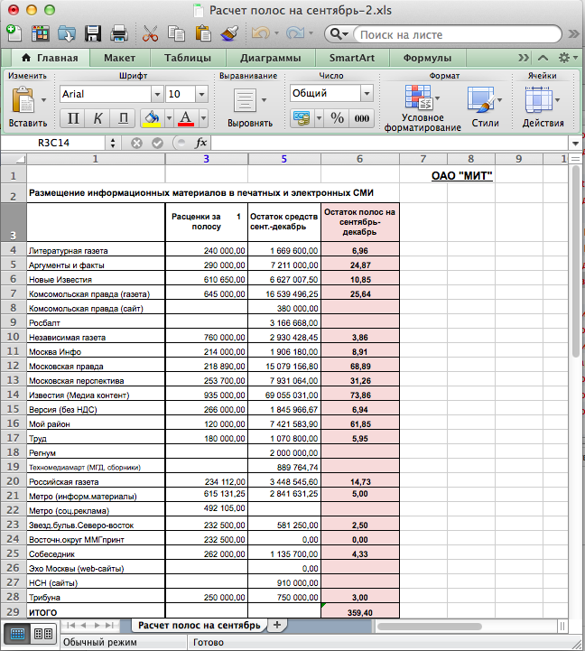Open the Действия cell actions icon
The image size is (585, 651).
click(538, 99)
